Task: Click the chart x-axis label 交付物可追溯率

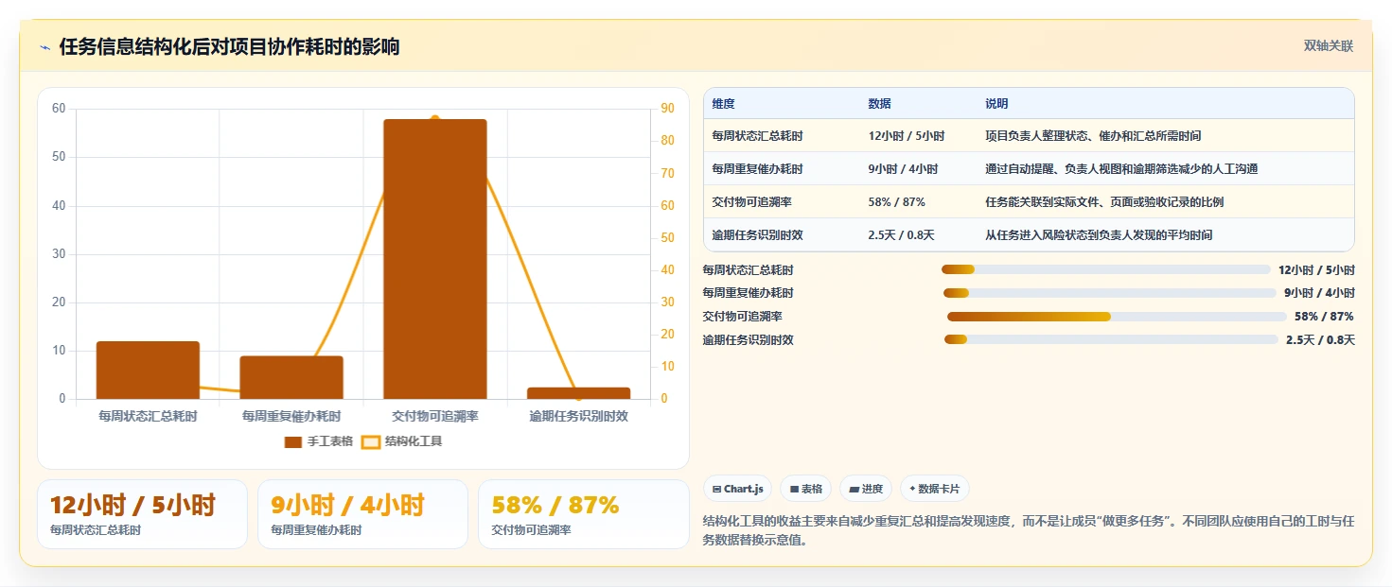Action: point(435,416)
